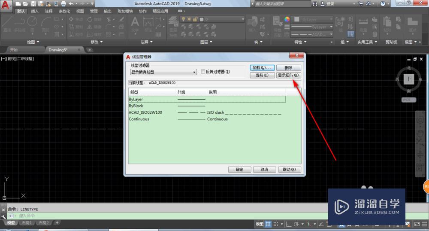Viewport: 429px width, 231px height.
Task: Toggle the layer lock icon in layer dropdown
Action: [195, 19]
